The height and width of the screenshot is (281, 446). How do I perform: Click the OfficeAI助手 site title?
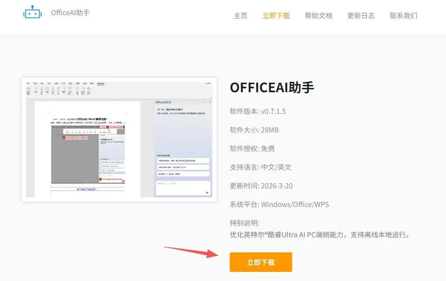click(x=70, y=13)
